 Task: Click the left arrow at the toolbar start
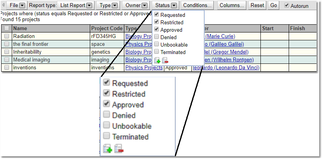(3, 5)
